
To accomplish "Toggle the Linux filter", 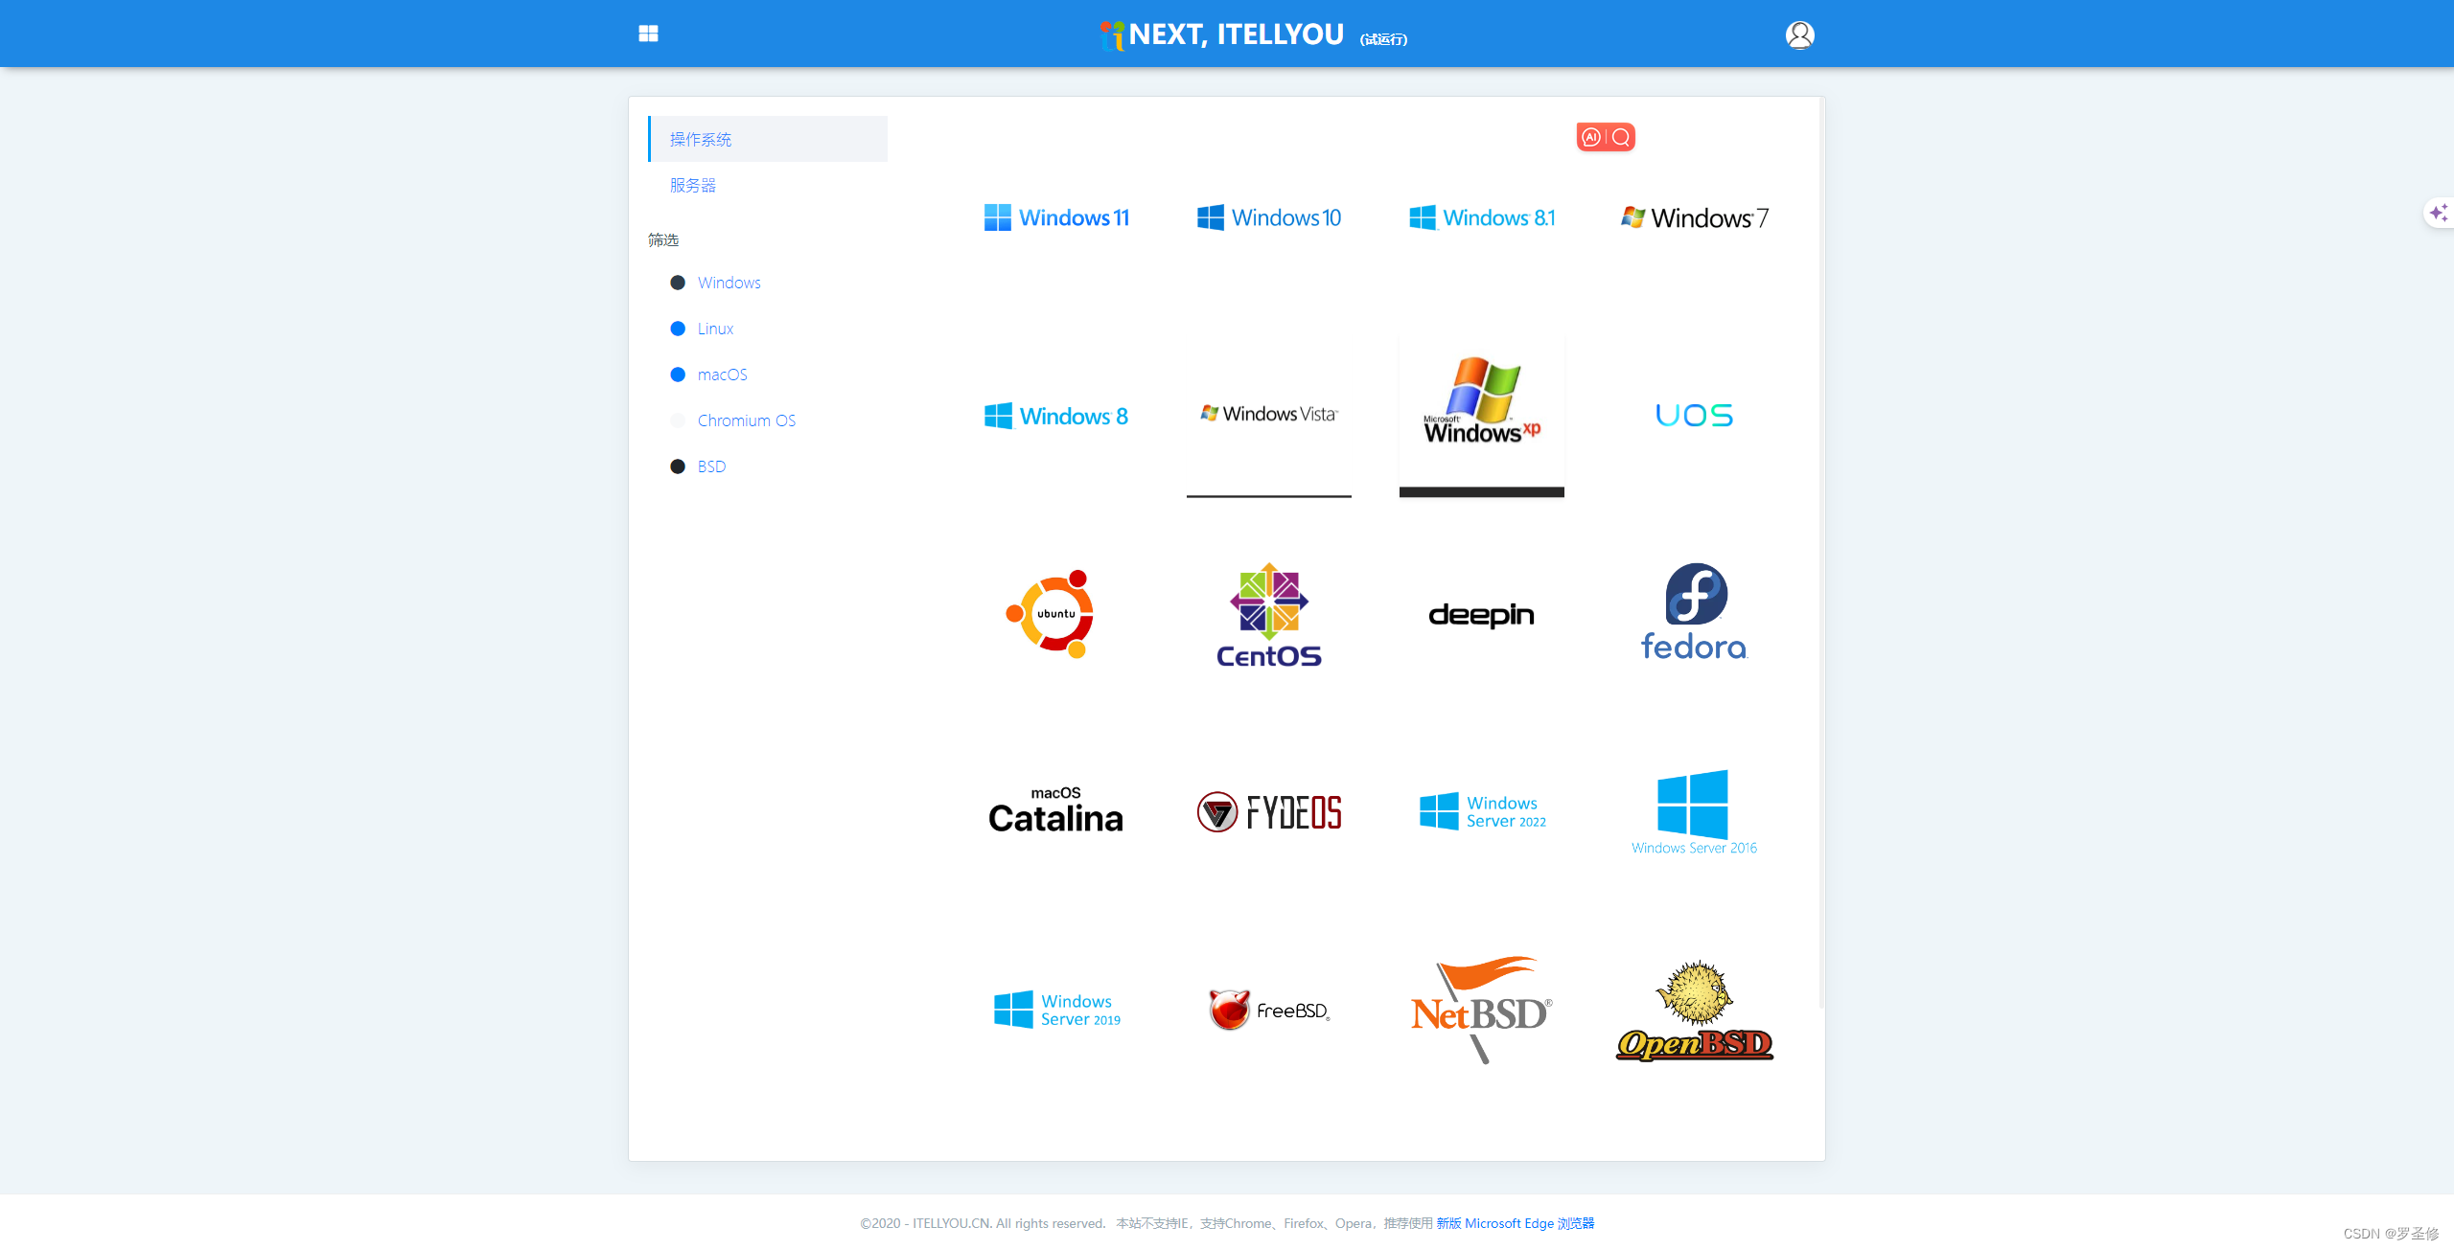I will tap(678, 329).
